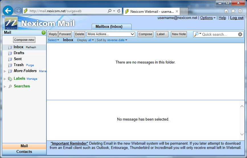The image size is (247, 158).
Task: Click the Purge link beside Trash
Action: [30, 65]
